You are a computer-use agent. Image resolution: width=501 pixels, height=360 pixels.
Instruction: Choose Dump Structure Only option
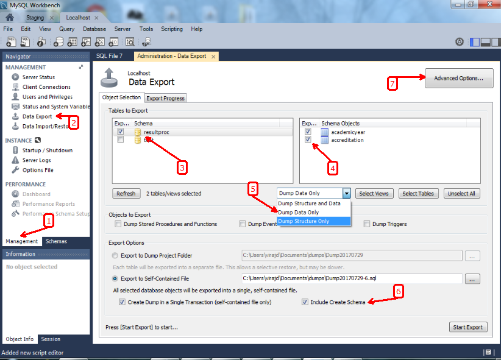click(x=314, y=221)
